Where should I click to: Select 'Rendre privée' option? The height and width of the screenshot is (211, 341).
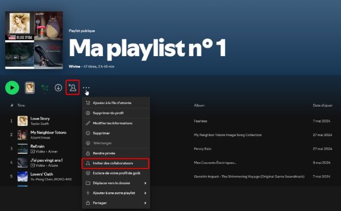click(x=116, y=153)
